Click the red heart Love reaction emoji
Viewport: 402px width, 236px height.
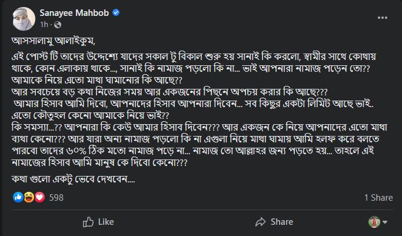click(39, 197)
